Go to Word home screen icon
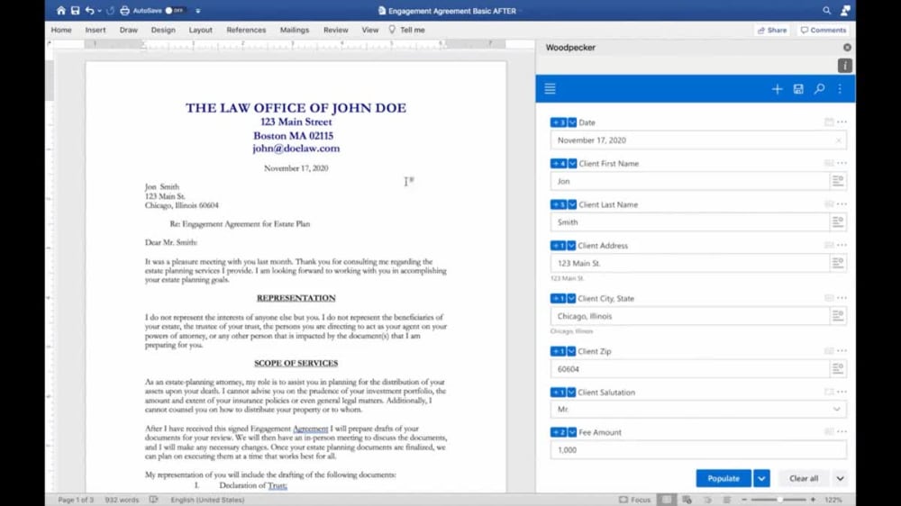Viewport: 901px width, 506px height. coord(61,10)
